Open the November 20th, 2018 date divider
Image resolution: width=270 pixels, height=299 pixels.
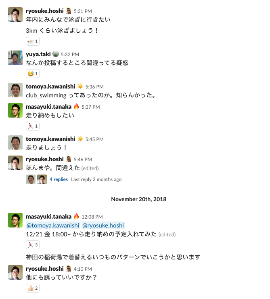click(139, 199)
